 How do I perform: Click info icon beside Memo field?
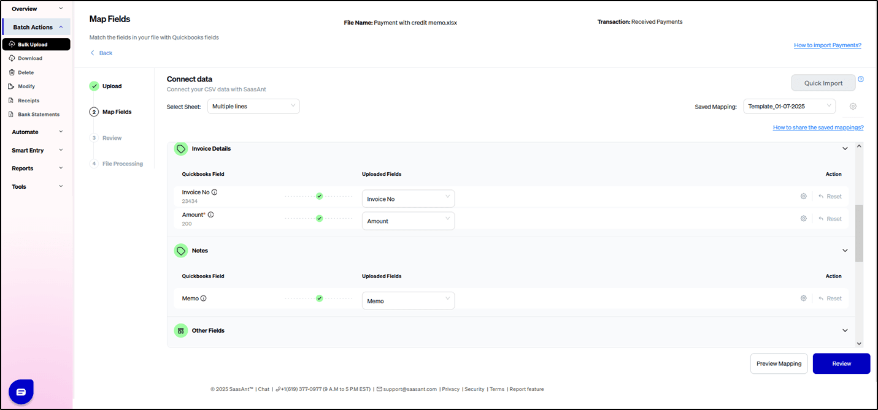[x=204, y=298]
